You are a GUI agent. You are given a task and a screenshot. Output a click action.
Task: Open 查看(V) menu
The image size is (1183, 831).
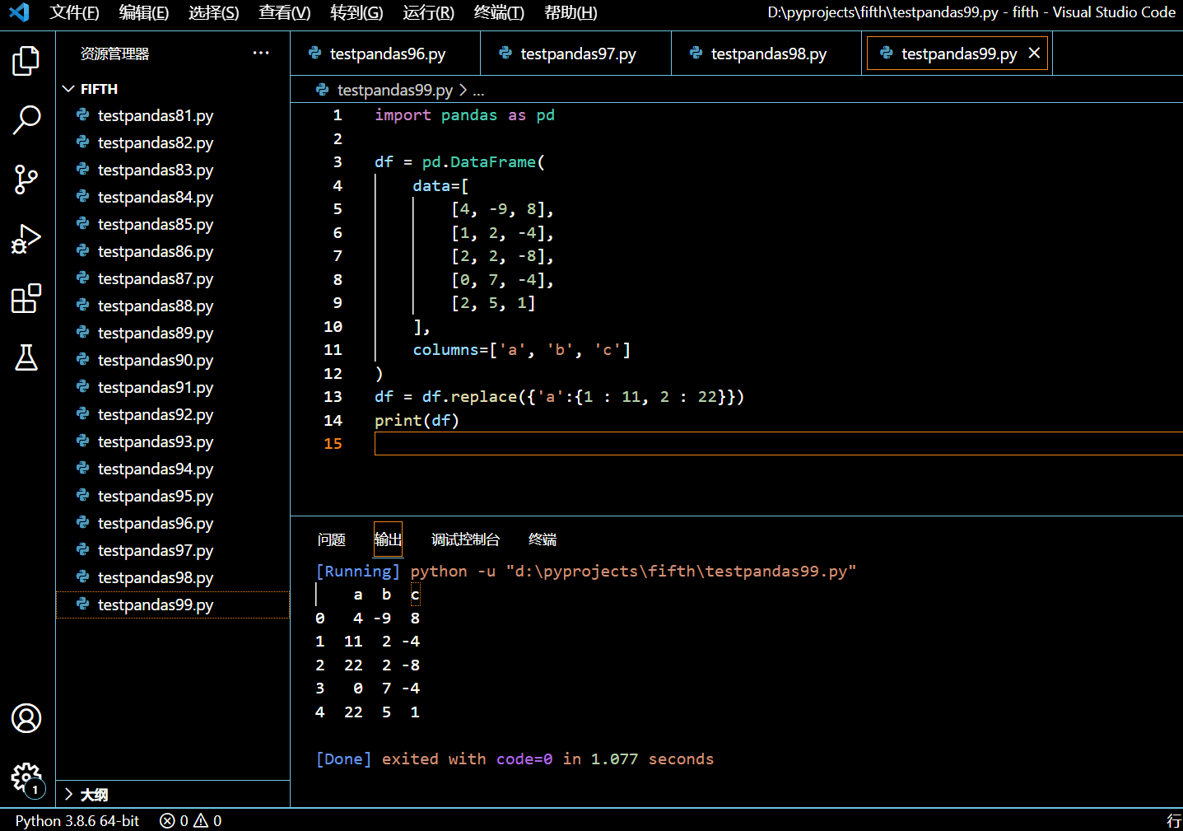click(x=285, y=12)
